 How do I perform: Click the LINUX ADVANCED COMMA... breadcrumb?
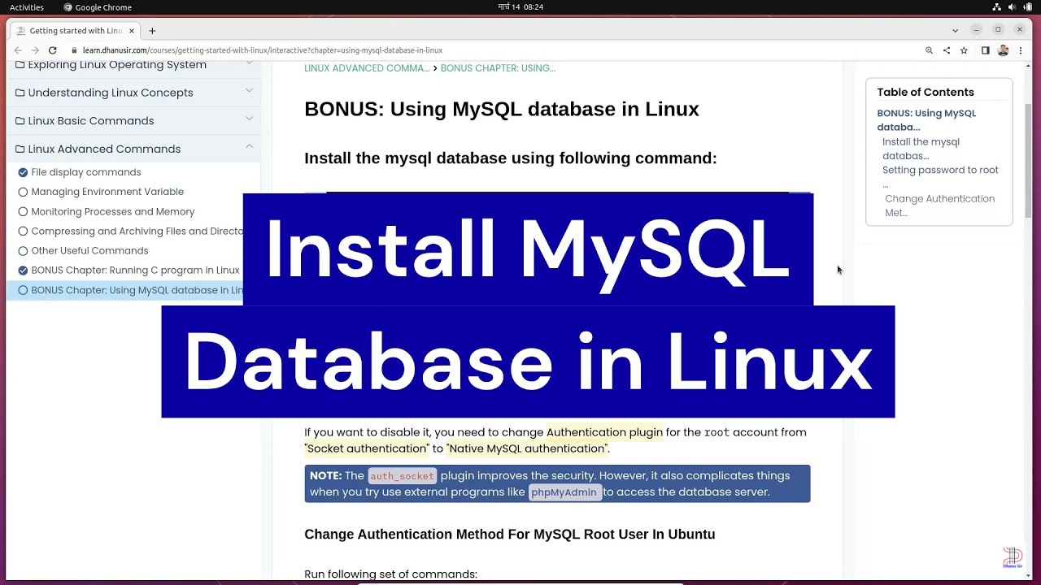[367, 68]
